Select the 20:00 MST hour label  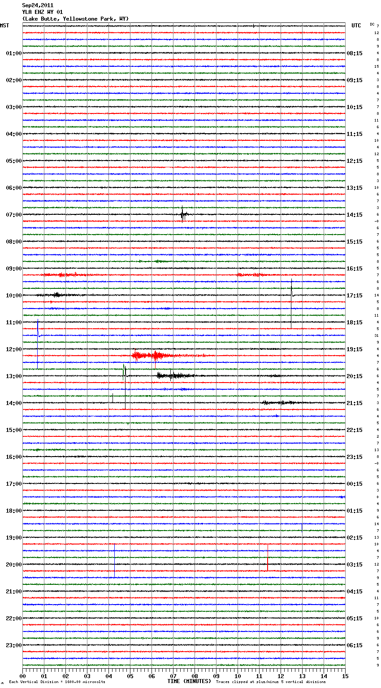(x=14, y=565)
